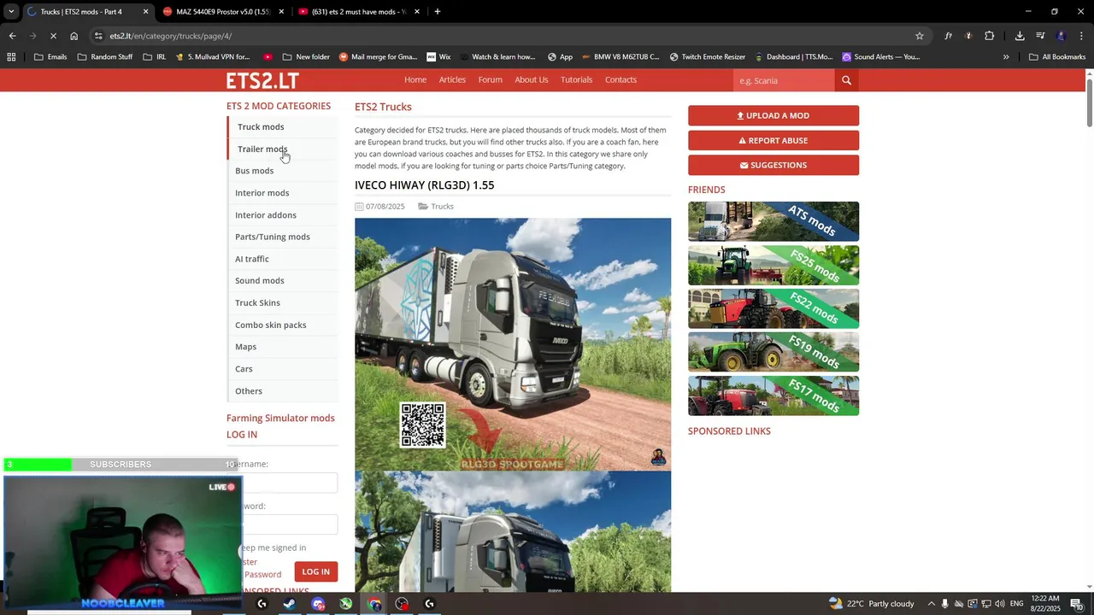Open the IVECO HIWAY (RLG3D) 1.55 post title
The height and width of the screenshot is (615, 1094).
[425, 185]
